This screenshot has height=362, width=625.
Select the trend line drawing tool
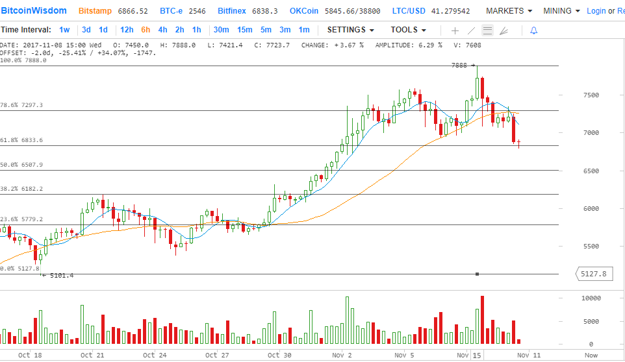tap(472, 30)
